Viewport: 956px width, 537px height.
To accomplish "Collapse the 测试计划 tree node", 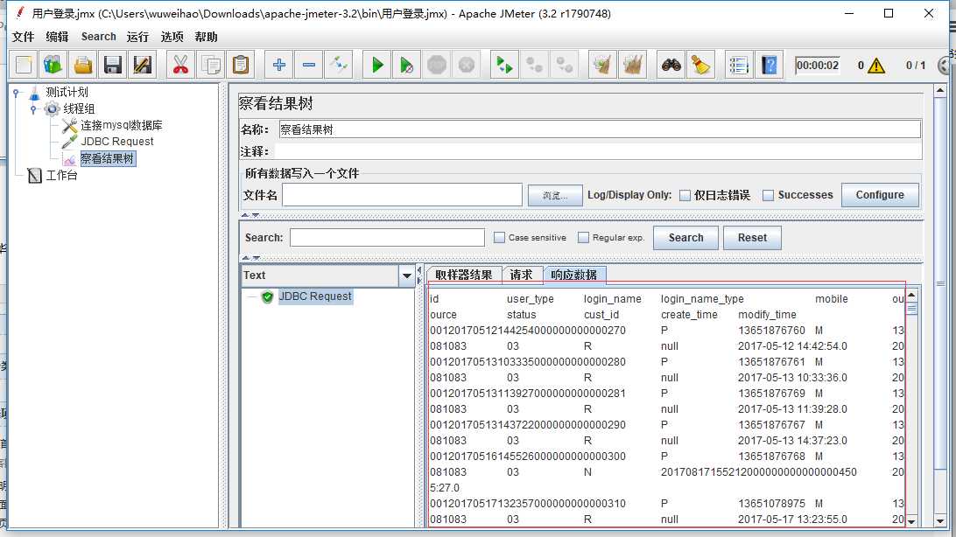I will (x=17, y=93).
